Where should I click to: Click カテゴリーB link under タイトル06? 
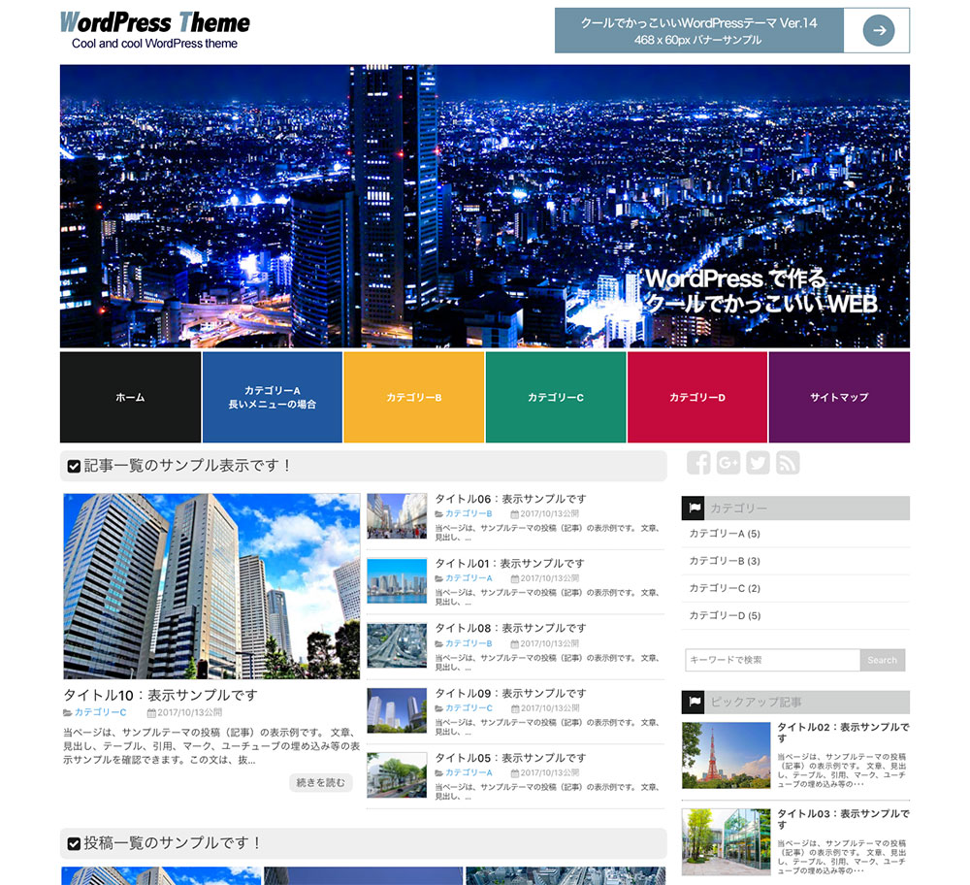pos(469,513)
